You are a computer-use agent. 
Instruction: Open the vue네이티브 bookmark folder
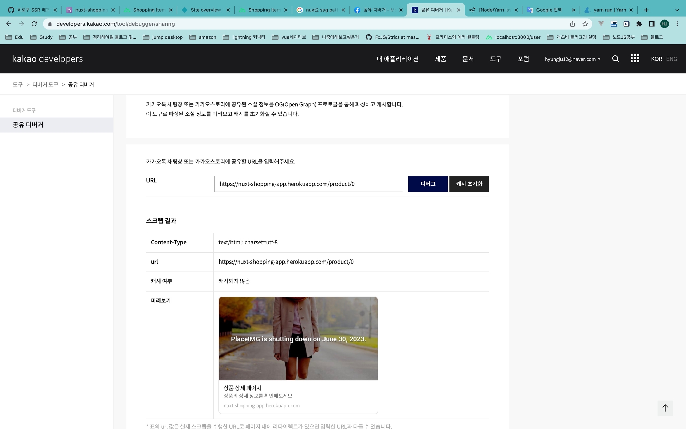click(x=289, y=37)
